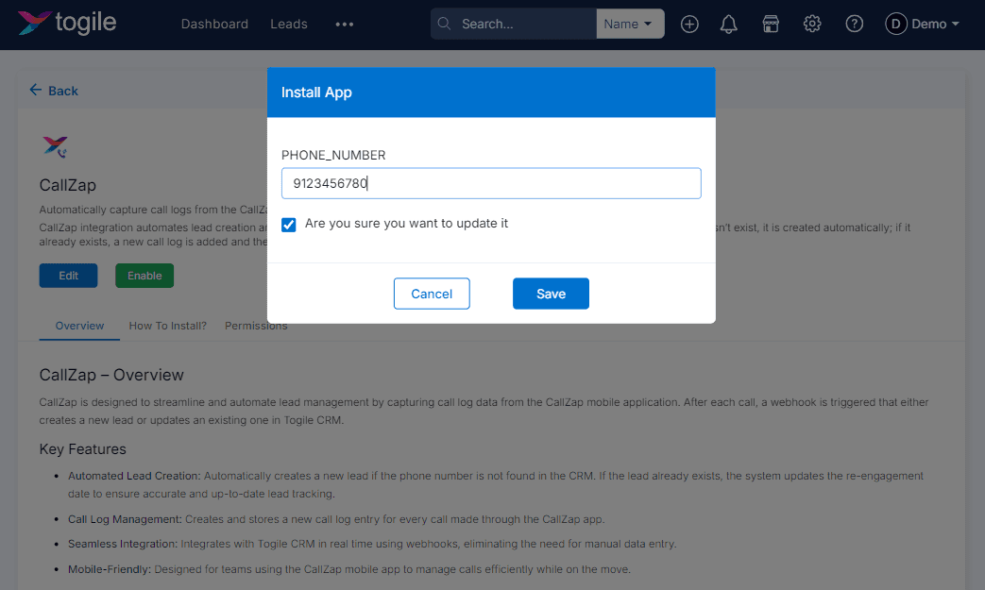Image resolution: width=985 pixels, height=590 pixels.
Task: Switch to the How To Install? tab
Action: (x=167, y=325)
